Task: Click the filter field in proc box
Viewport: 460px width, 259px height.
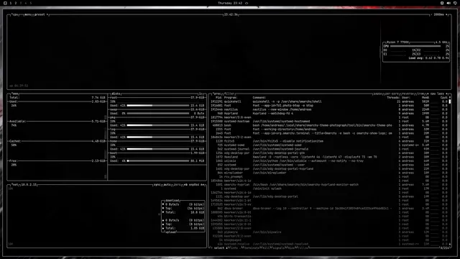Action: [x=229, y=94]
